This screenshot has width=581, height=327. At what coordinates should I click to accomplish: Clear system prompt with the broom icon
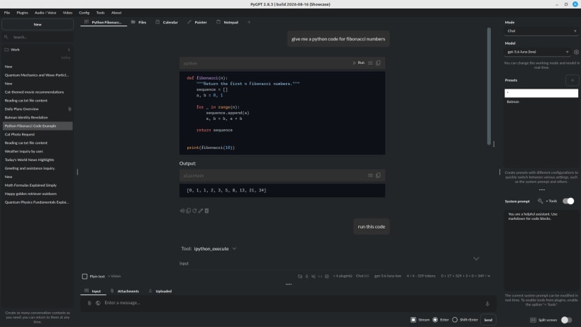(541, 201)
